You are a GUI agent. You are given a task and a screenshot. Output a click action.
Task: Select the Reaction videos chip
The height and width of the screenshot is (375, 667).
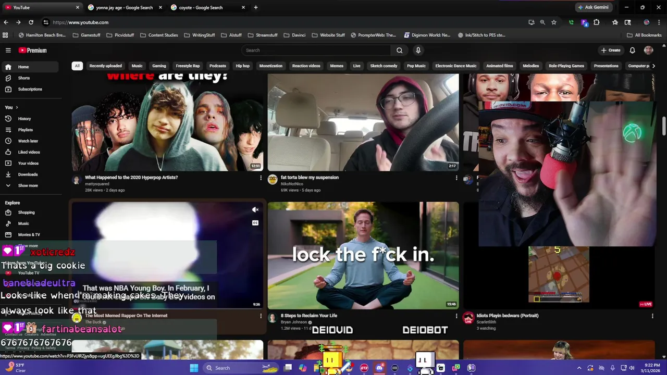pyautogui.click(x=306, y=66)
